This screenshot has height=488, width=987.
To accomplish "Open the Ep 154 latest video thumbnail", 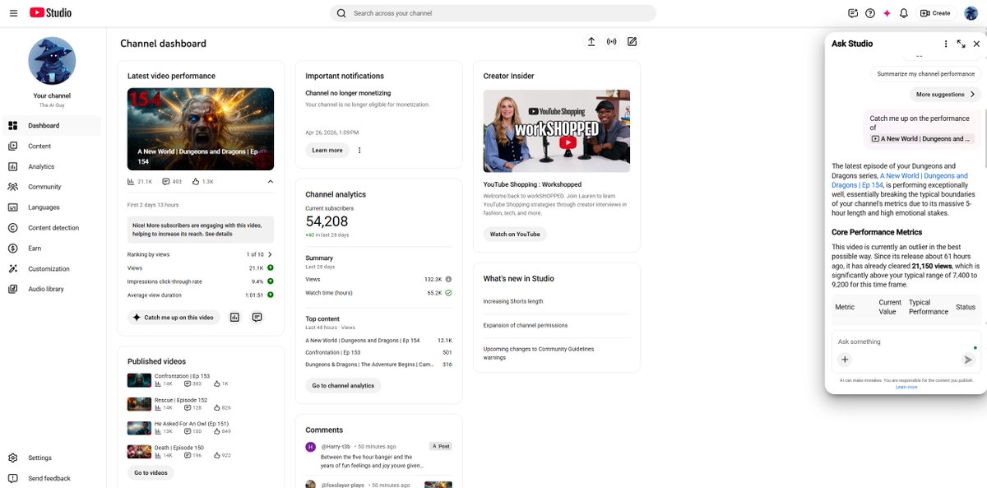I will pos(201,129).
